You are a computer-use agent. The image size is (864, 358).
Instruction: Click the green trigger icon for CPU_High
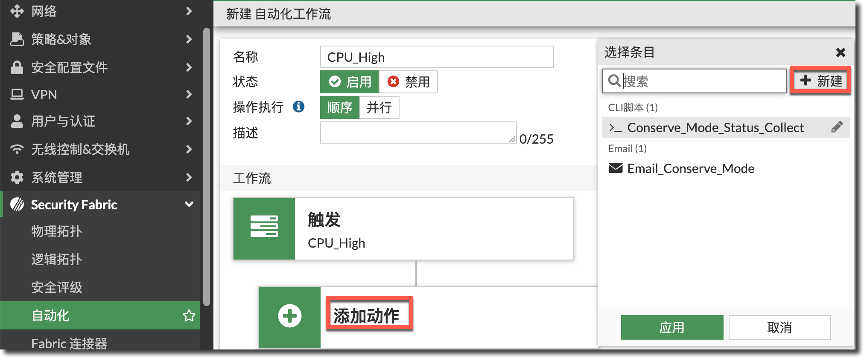pos(264,228)
